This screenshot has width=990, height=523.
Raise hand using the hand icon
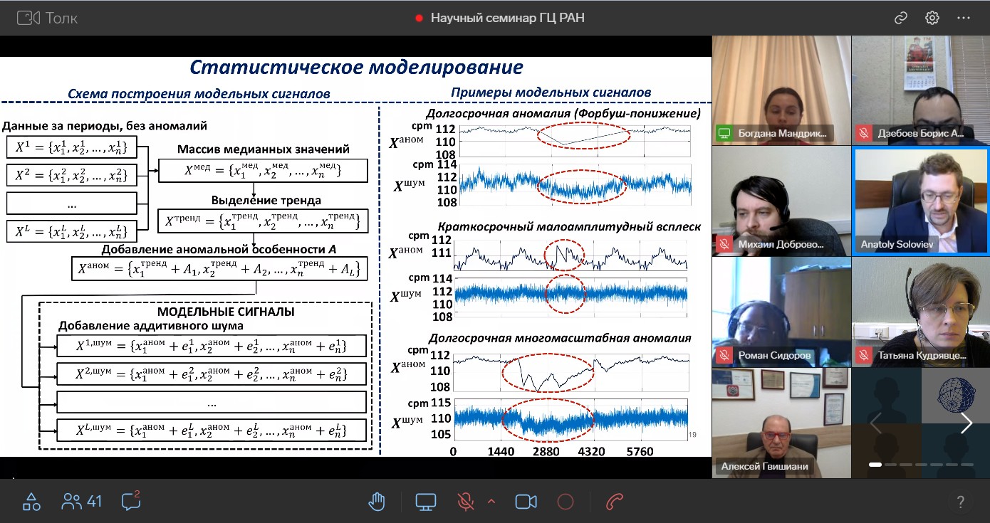click(x=377, y=502)
